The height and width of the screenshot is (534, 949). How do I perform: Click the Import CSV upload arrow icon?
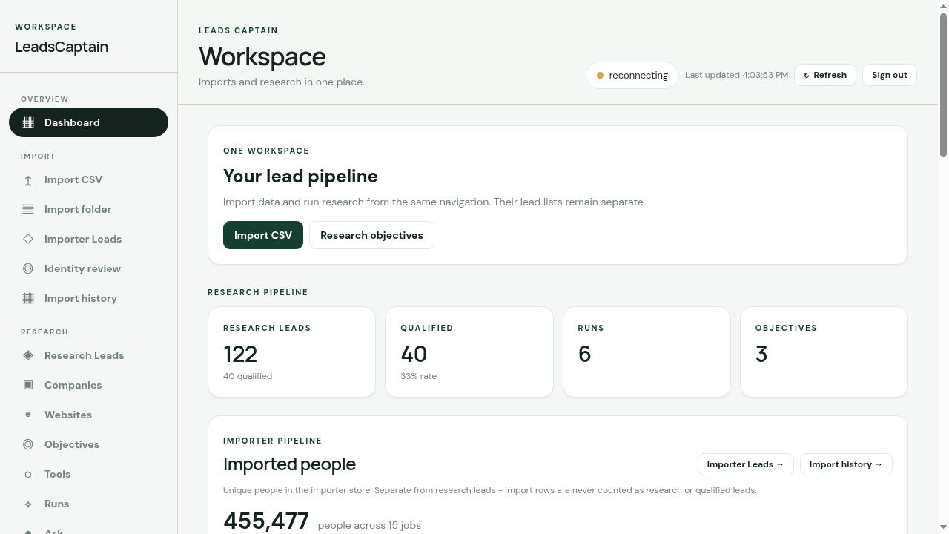point(28,180)
